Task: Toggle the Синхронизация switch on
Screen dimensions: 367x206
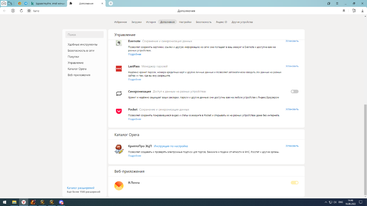Action: tap(295, 92)
